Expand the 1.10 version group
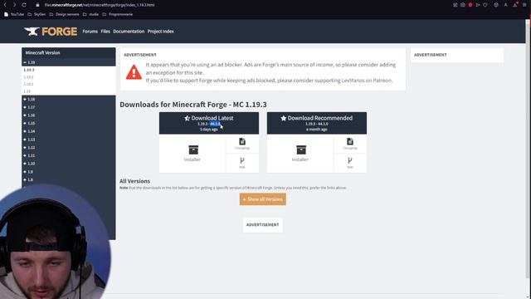The width and height of the screenshot is (531, 299). [x=29, y=164]
